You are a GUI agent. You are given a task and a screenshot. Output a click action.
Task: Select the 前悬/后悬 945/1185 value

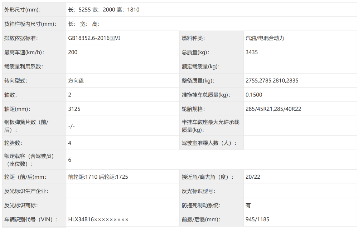[255, 219]
